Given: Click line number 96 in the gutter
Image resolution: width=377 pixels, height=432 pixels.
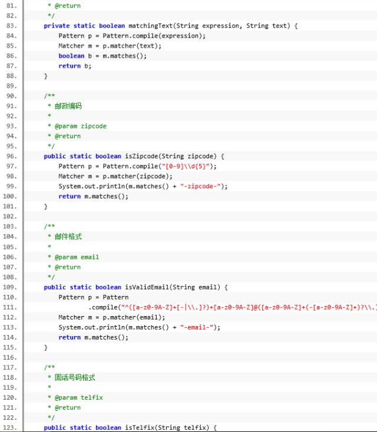Looking at the screenshot, I should click(x=11, y=156).
